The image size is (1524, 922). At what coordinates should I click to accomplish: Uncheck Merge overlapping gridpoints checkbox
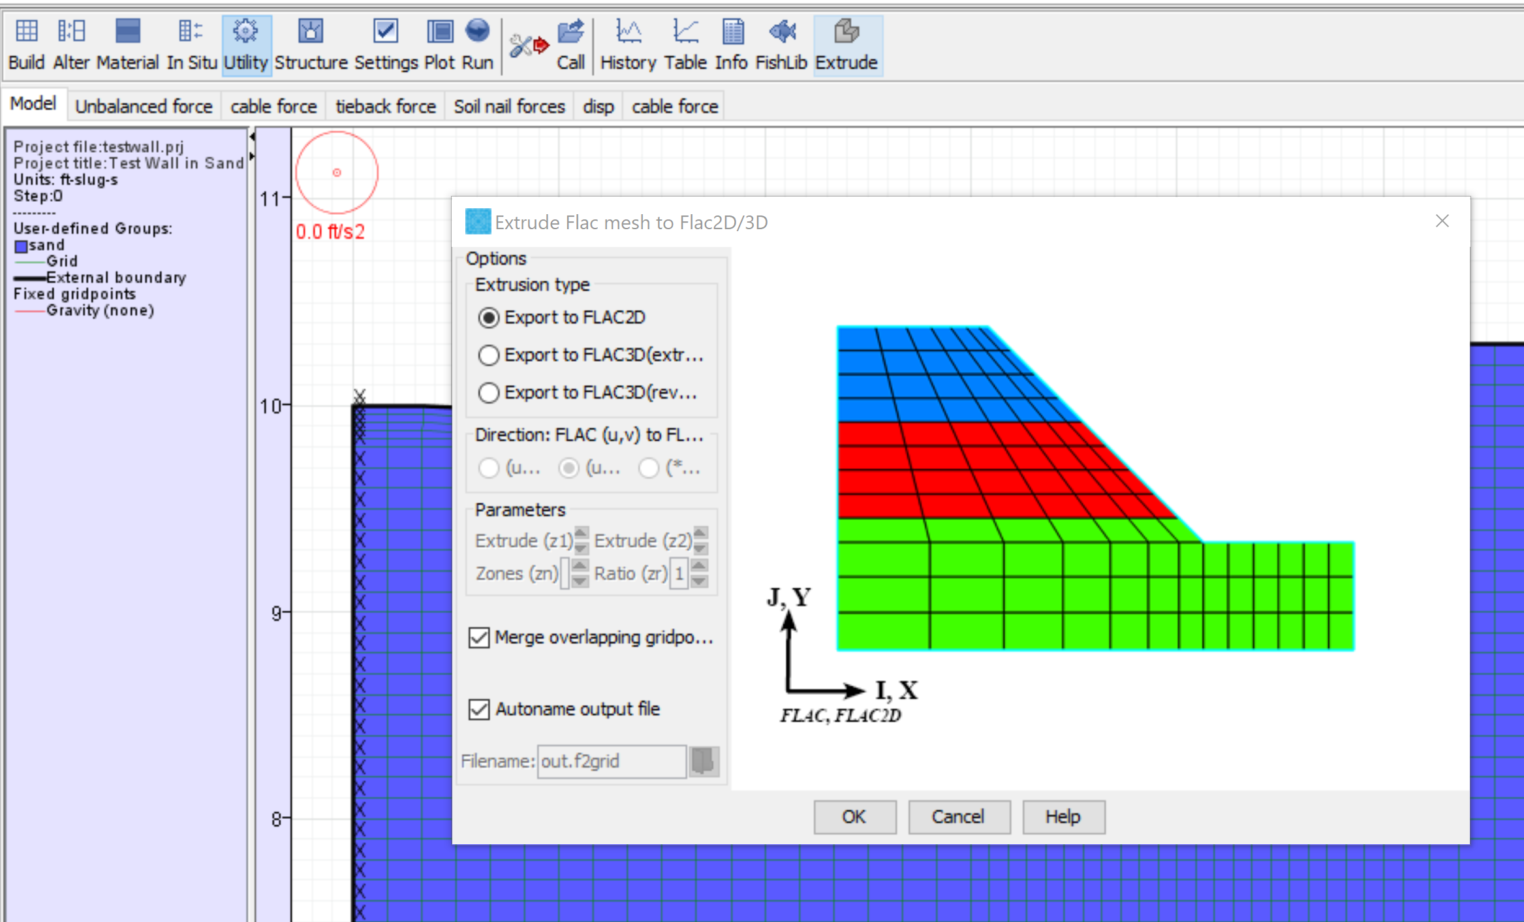(479, 637)
